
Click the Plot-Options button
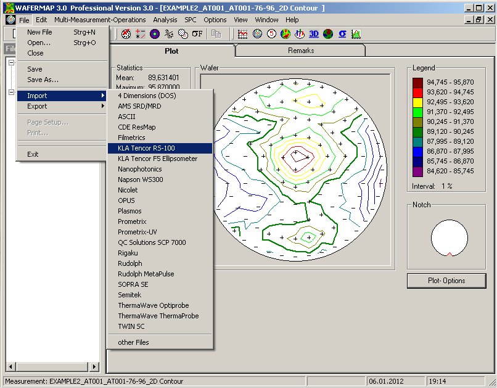click(x=446, y=281)
